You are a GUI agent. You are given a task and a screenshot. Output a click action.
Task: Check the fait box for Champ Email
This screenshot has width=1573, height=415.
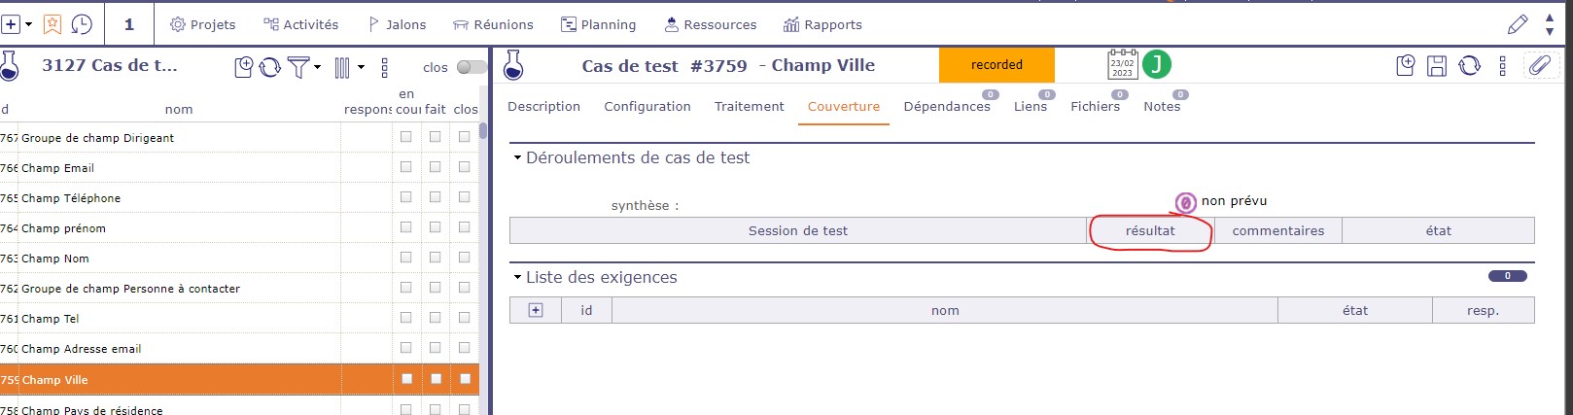(436, 167)
